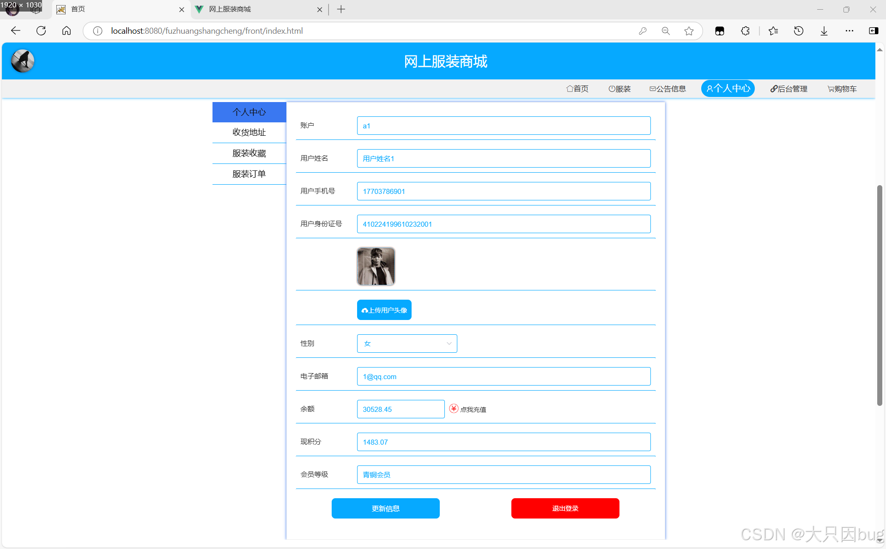Open 公告信息 in the site navigation
Screen dimensions: 886x549
click(668, 89)
